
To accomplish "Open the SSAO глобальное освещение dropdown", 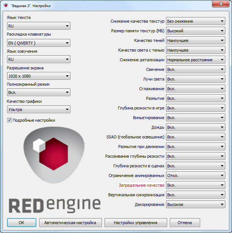I will click(x=195, y=137).
